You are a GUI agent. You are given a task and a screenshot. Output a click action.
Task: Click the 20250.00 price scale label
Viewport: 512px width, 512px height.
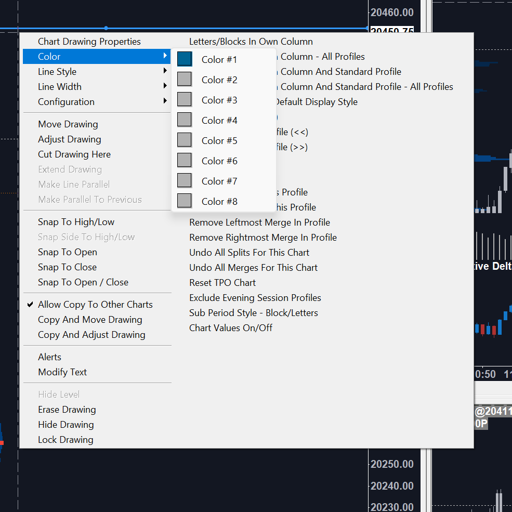(x=392, y=464)
